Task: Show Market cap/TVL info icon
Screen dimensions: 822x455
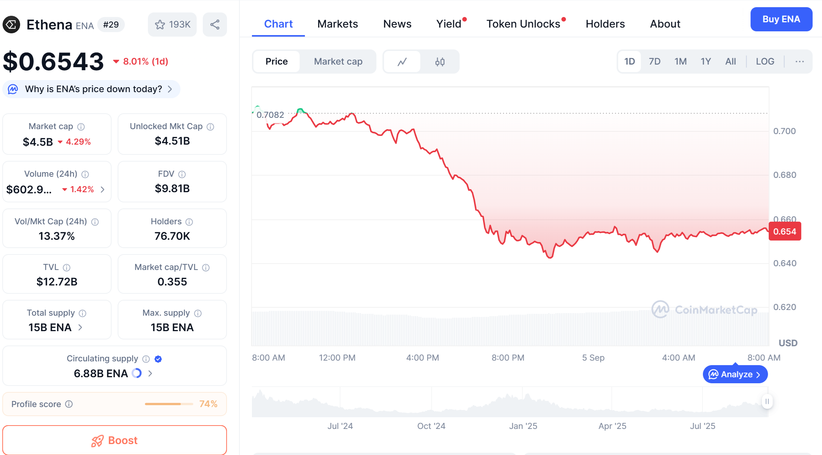Action: 206,268
